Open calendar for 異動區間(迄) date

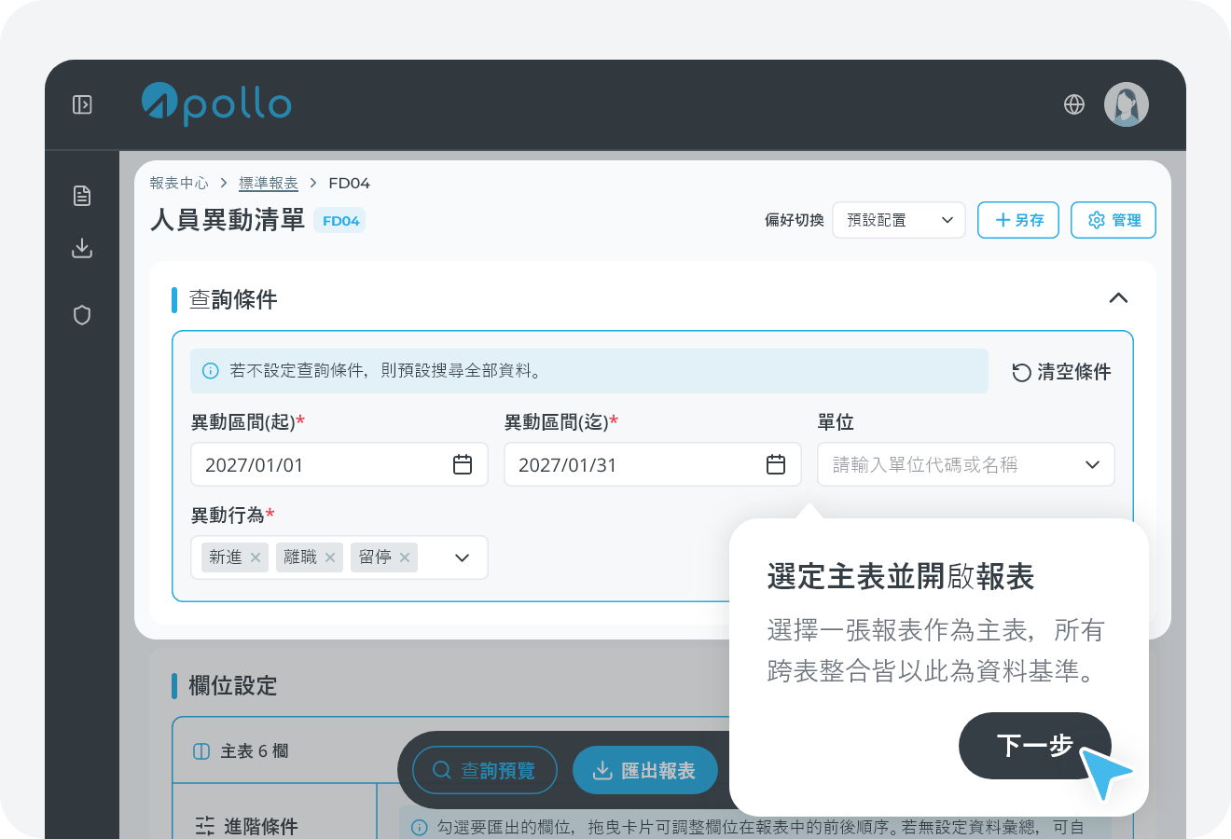tap(776, 464)
